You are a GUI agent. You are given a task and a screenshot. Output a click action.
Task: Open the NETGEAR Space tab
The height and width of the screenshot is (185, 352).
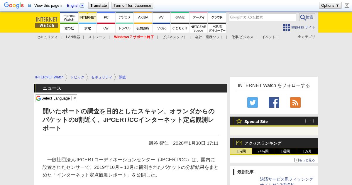click(x=199, y=28)
